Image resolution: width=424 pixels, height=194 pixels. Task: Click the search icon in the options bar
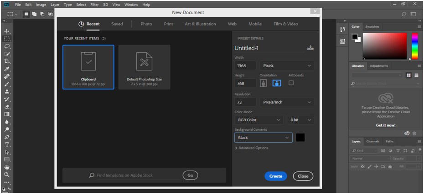(404, 14)
